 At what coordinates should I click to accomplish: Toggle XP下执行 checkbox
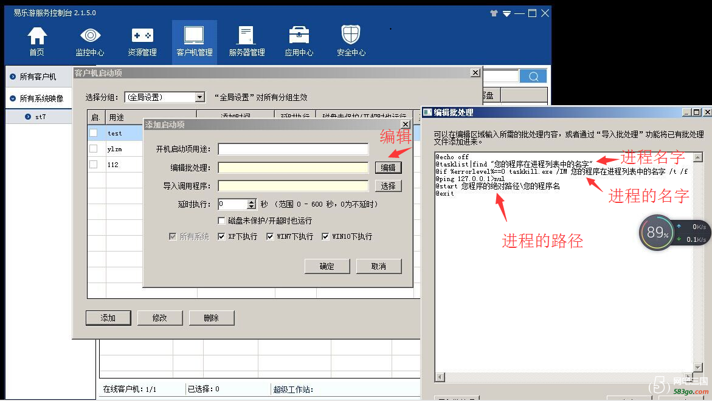coord(221,236)
